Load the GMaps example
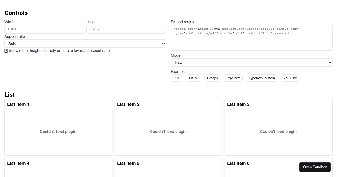Viewport: 337px width, 177px height. click(212, 78)
